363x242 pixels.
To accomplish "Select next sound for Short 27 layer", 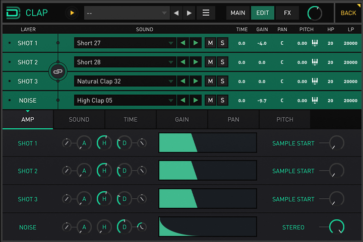I will pos(196,43).
